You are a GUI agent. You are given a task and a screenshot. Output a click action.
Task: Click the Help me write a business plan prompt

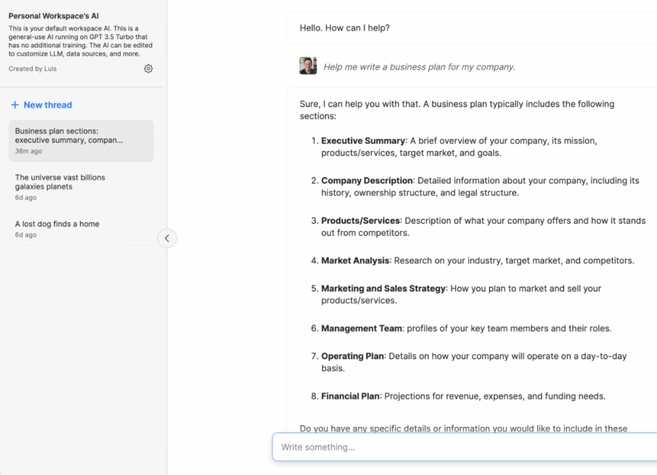(419, 67)
